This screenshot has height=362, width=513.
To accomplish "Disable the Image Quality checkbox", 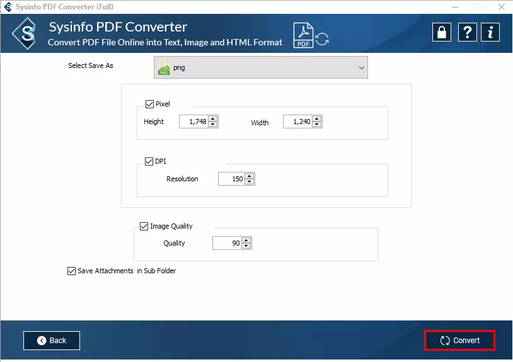I will tap(144, 226).
